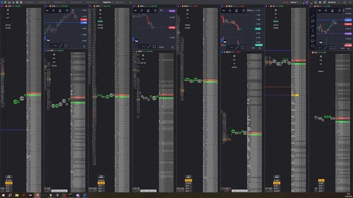Click green best bid row in BEAT order book
The height and width of the screenshot is (198, 353).
coord(210,82)
